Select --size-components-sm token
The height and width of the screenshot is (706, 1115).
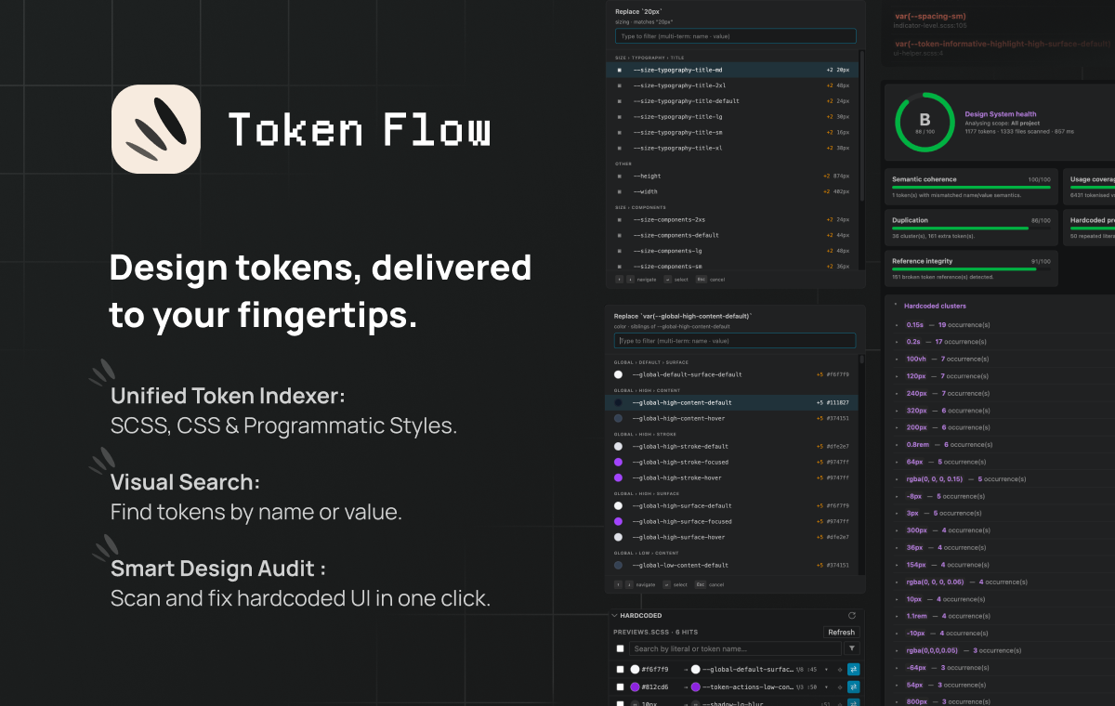(732, 267)
